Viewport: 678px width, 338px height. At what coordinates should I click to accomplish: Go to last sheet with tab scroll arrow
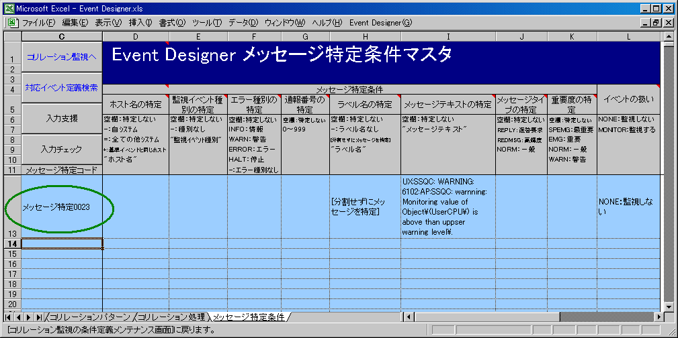40,317
